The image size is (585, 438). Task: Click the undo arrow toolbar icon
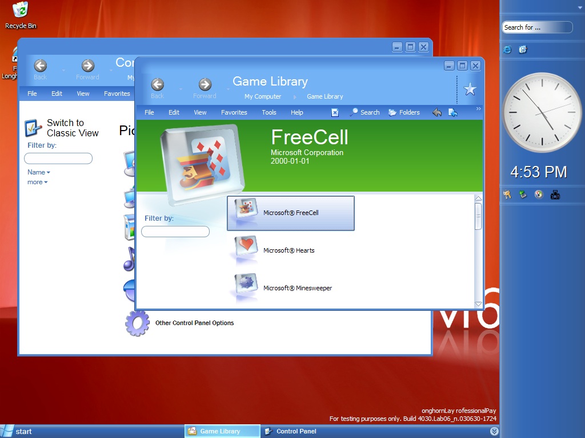tap(437, 112)
